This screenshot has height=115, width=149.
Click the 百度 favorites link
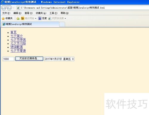tap(43, 18)
